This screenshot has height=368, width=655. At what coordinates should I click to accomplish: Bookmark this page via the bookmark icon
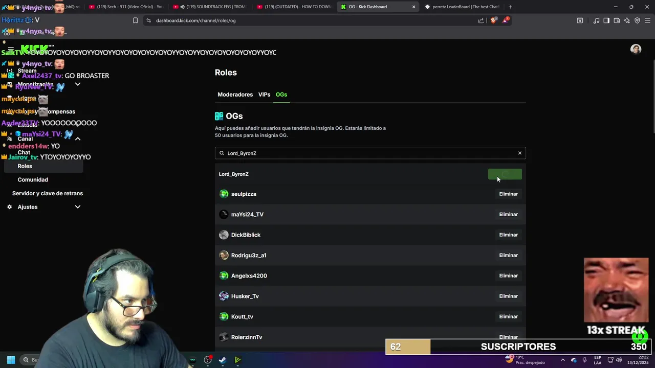pyautogui.click(x=135, y=20)
